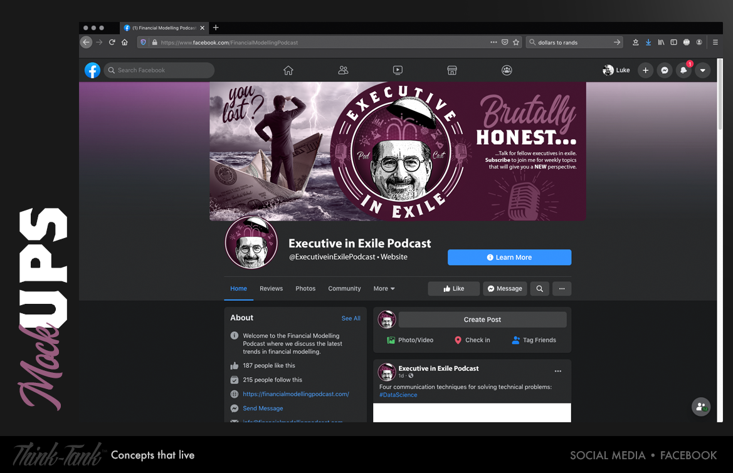Click the Executive in Exile post author name

[x=438, y=368]
